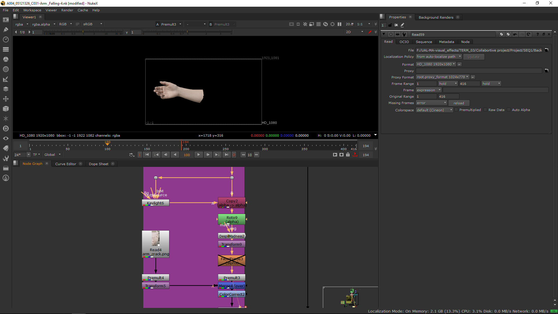Open the Transform nodes move icon
558x314 pixels.
[6, 99]
